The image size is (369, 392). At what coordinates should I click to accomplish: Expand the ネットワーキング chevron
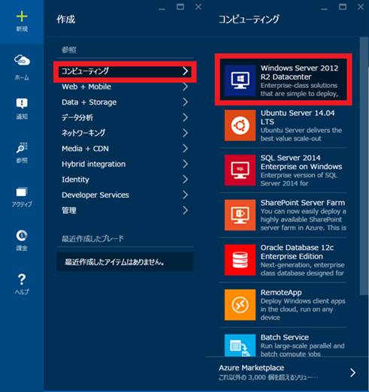tap(185, 133)
